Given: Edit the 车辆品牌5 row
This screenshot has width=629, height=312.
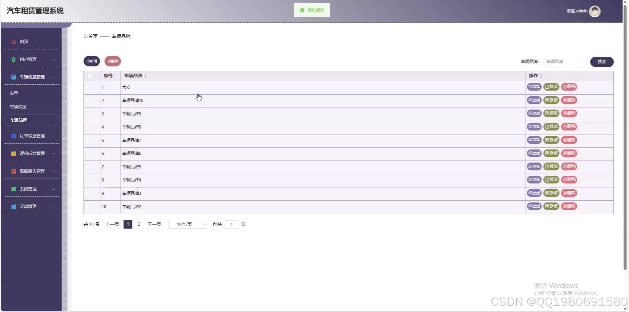Looking at the screenshot, I should (551, 166).
